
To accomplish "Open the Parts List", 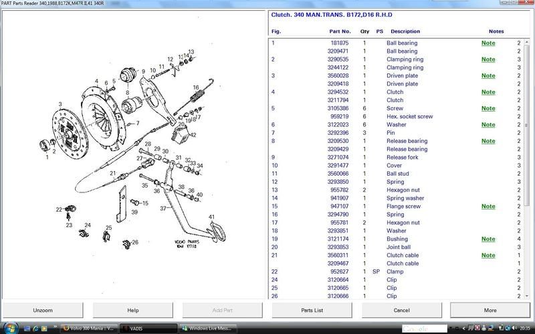I will click(x=312, y=310).
